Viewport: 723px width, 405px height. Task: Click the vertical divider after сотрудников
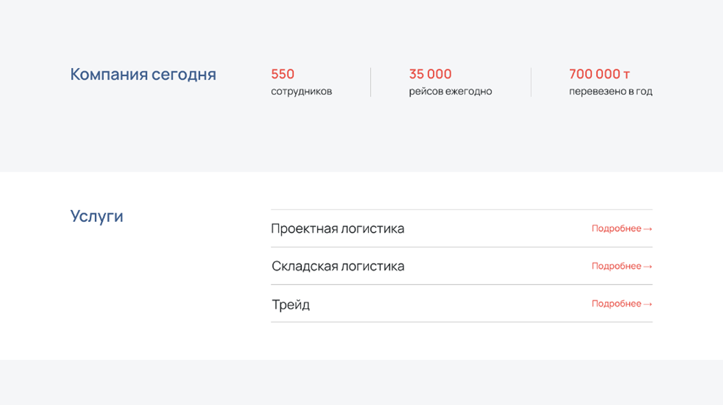pos(370,82)
